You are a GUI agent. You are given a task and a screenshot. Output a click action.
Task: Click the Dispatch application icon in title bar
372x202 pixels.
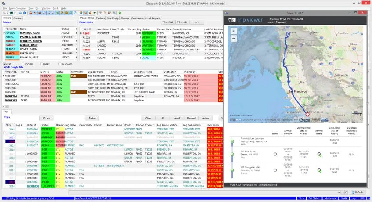[x=4, y=4]
